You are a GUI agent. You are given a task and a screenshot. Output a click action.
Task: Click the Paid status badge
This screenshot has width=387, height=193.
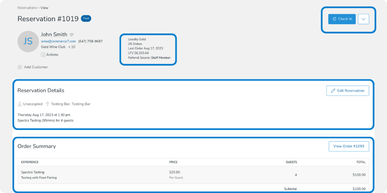pos(86,18)
